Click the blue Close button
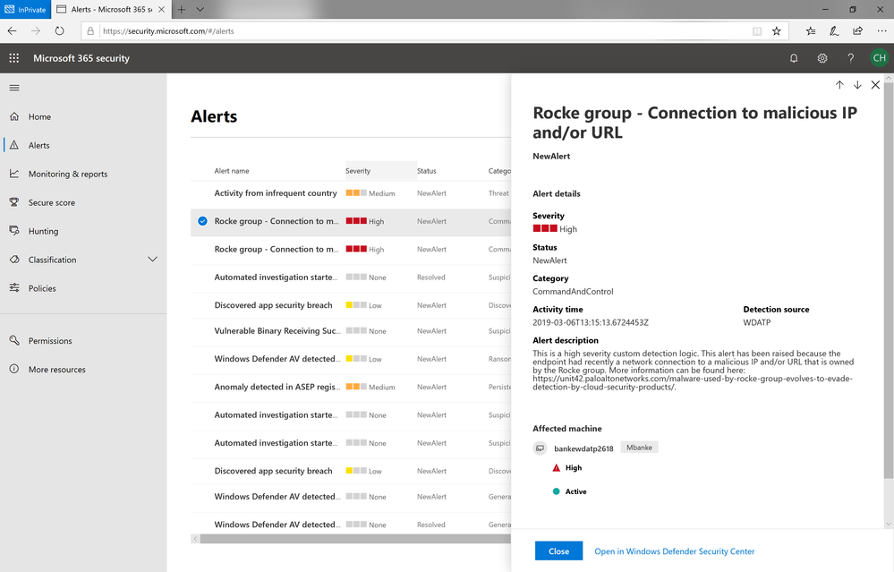894x572 pixels. point(558,551)
